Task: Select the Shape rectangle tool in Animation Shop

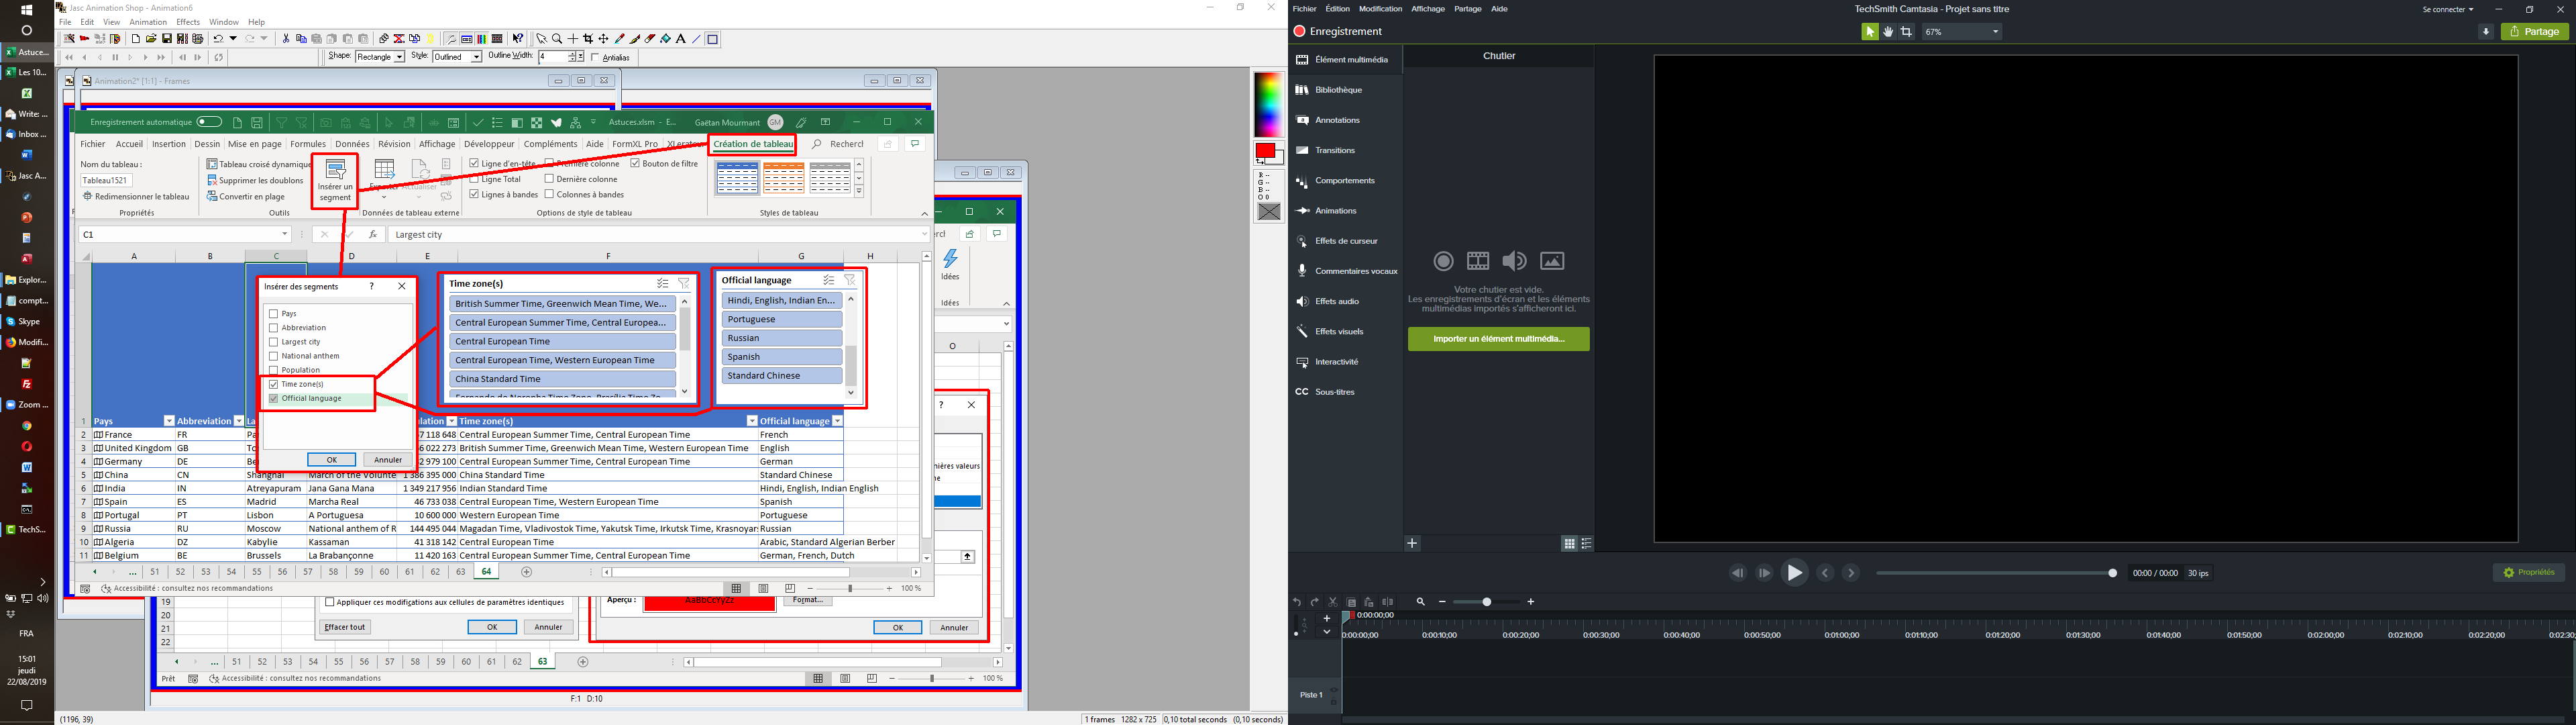Action: click(x=712, y=39)
